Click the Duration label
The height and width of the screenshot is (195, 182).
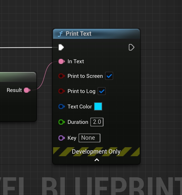[x=78, y=122]
